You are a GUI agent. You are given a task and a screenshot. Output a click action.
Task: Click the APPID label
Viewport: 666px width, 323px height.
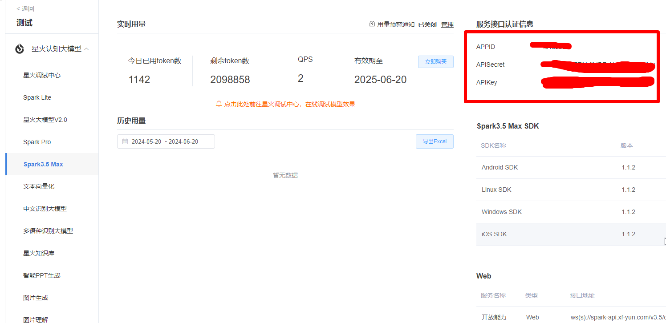(486, 47)
